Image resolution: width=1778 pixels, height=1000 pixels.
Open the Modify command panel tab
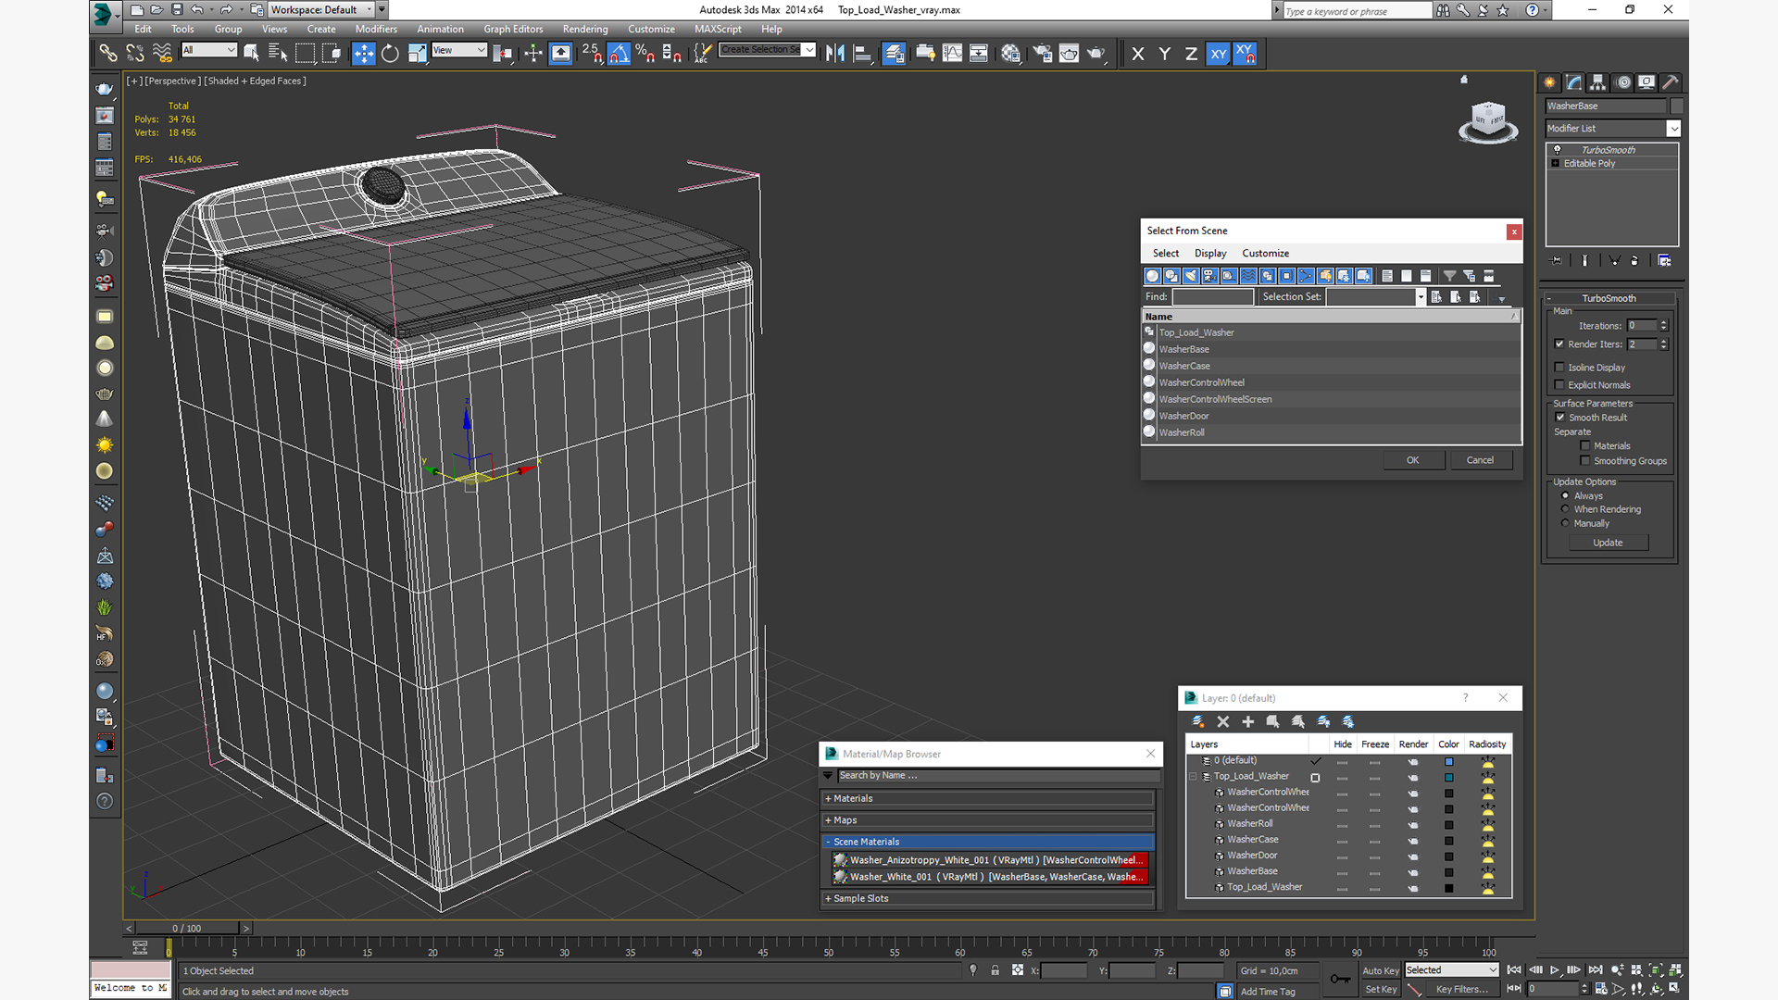pos(1574,82)
